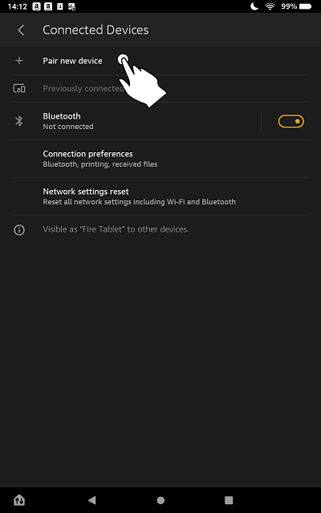Tap the battery indicator in status bar
The height and width of the screenshot is (513, 321).
pyautogui.click(x=305, y=6)
